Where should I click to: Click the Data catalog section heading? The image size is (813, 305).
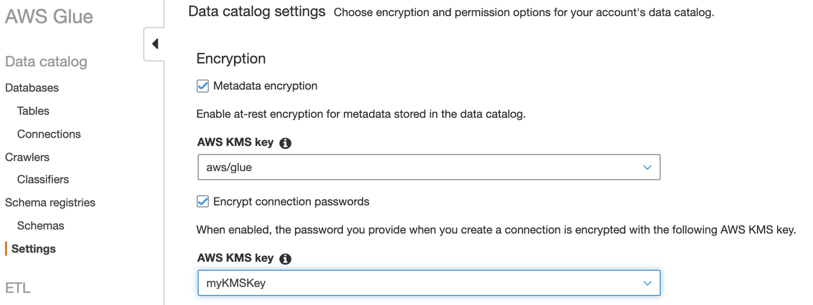[46, 62]
